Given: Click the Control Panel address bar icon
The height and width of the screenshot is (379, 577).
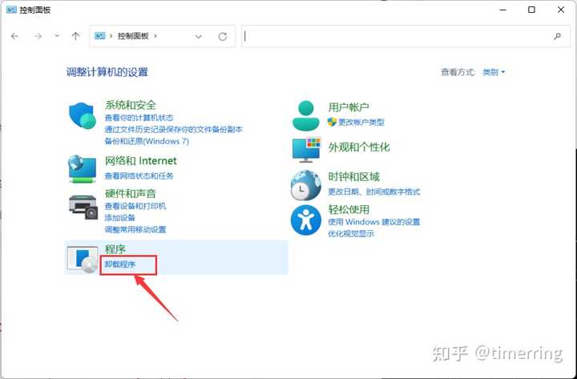Looking at the screenshot, I should click(x=99, y=36).
